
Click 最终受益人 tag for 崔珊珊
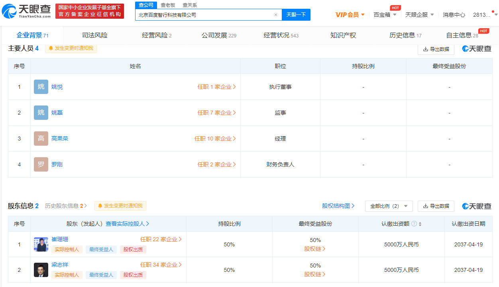(101, 250)
